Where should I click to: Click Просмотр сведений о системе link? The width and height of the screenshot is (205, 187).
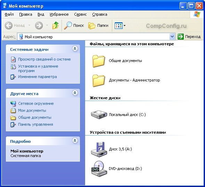(x=44, y=59)
